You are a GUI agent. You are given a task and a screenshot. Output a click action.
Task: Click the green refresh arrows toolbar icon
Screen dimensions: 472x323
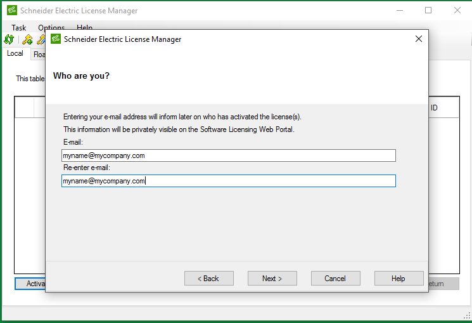coord(9,39)
